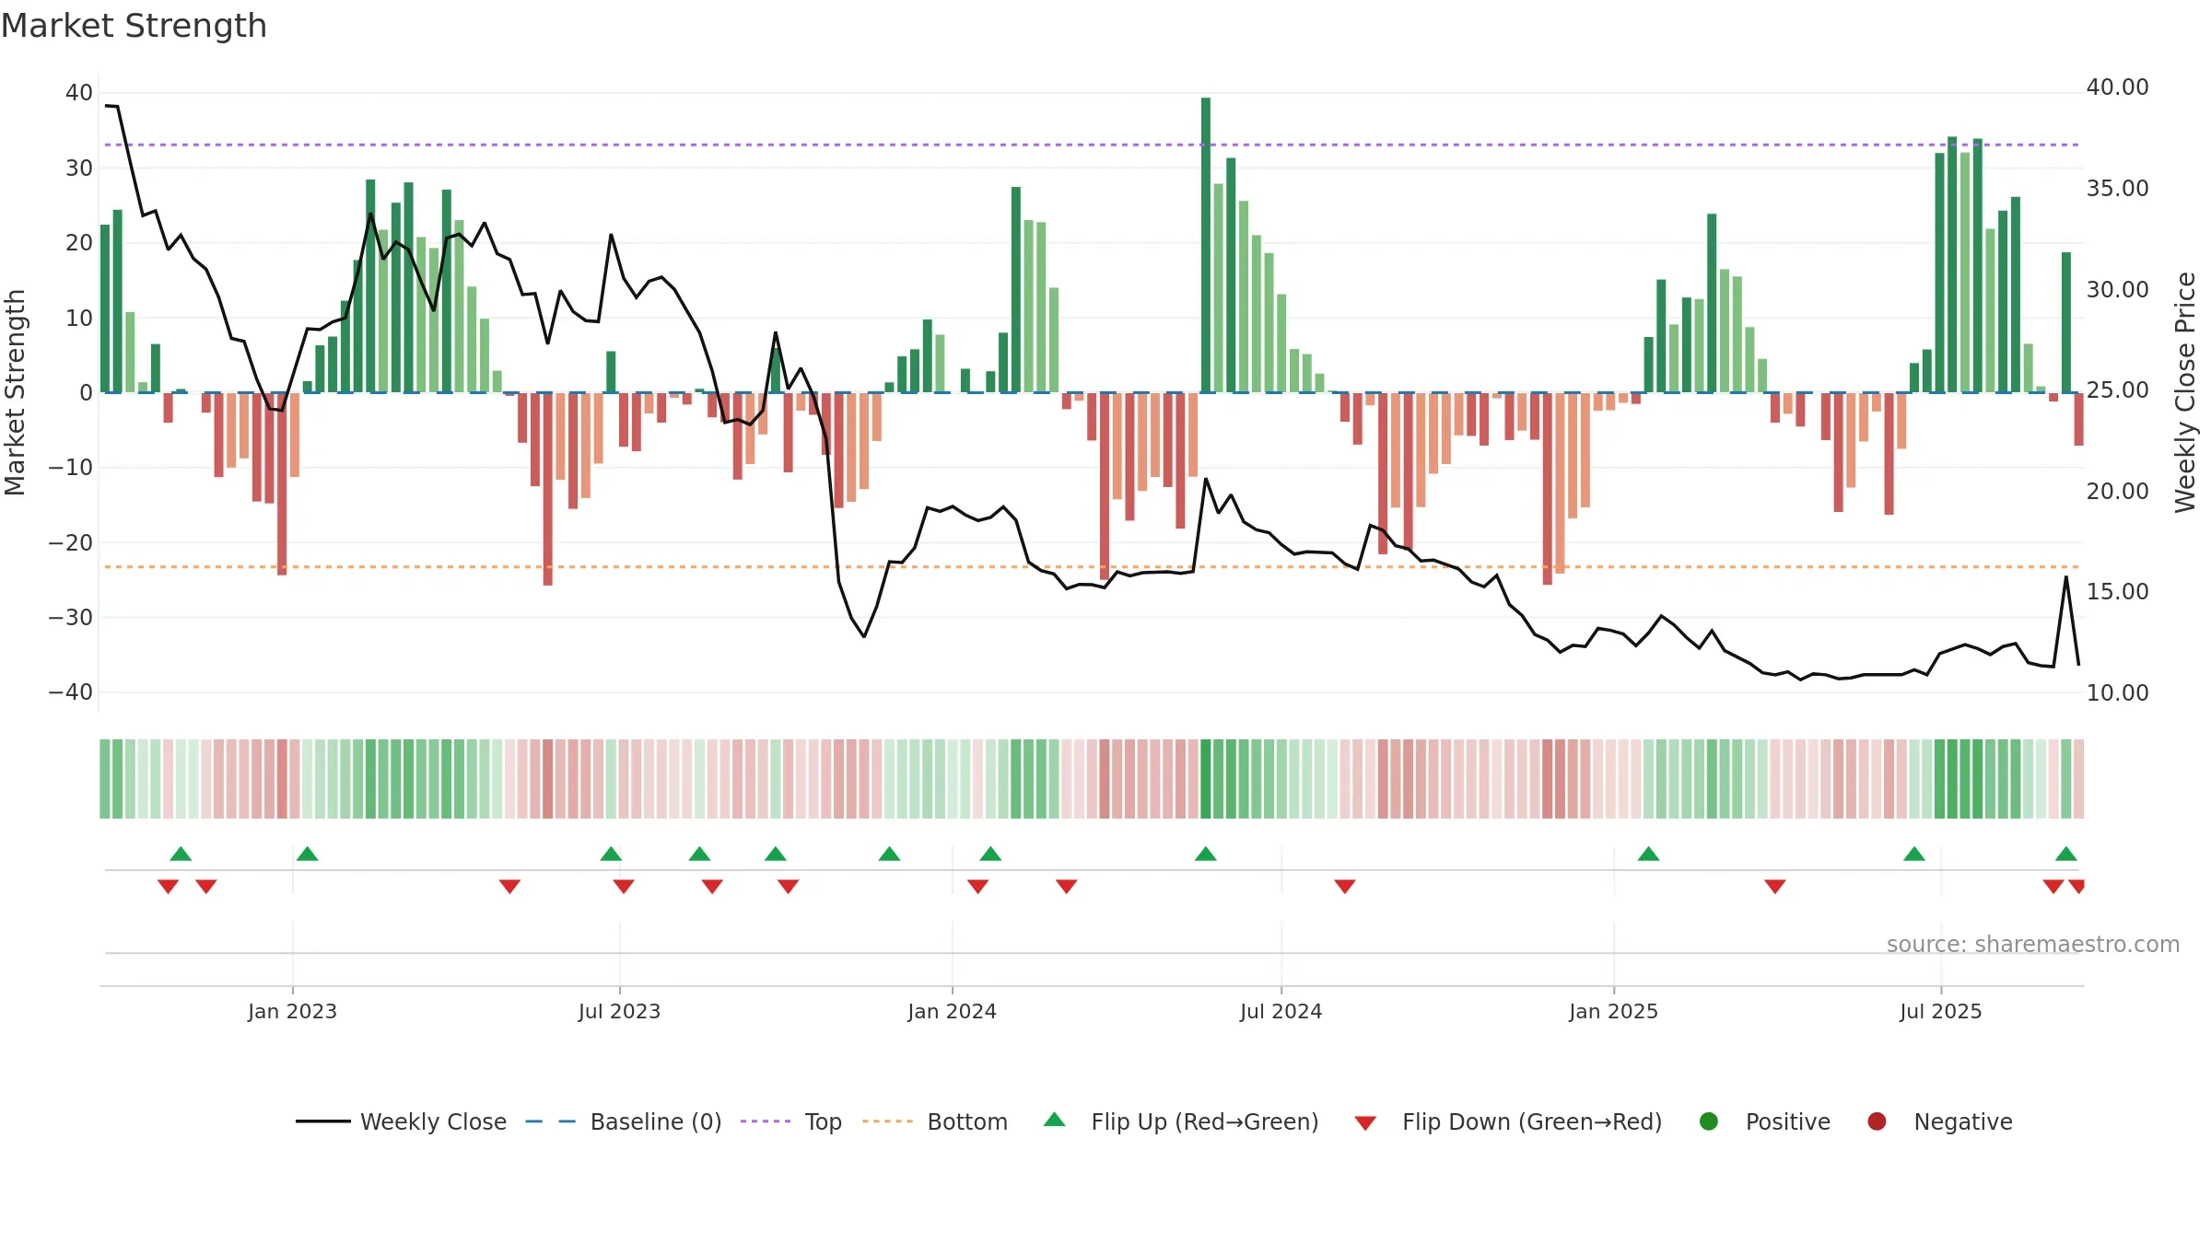Screen dimensions: 2211x1243
Task: Toggle Flip Up (Red→Green) legend entry
Action: click(1181, 1121)
